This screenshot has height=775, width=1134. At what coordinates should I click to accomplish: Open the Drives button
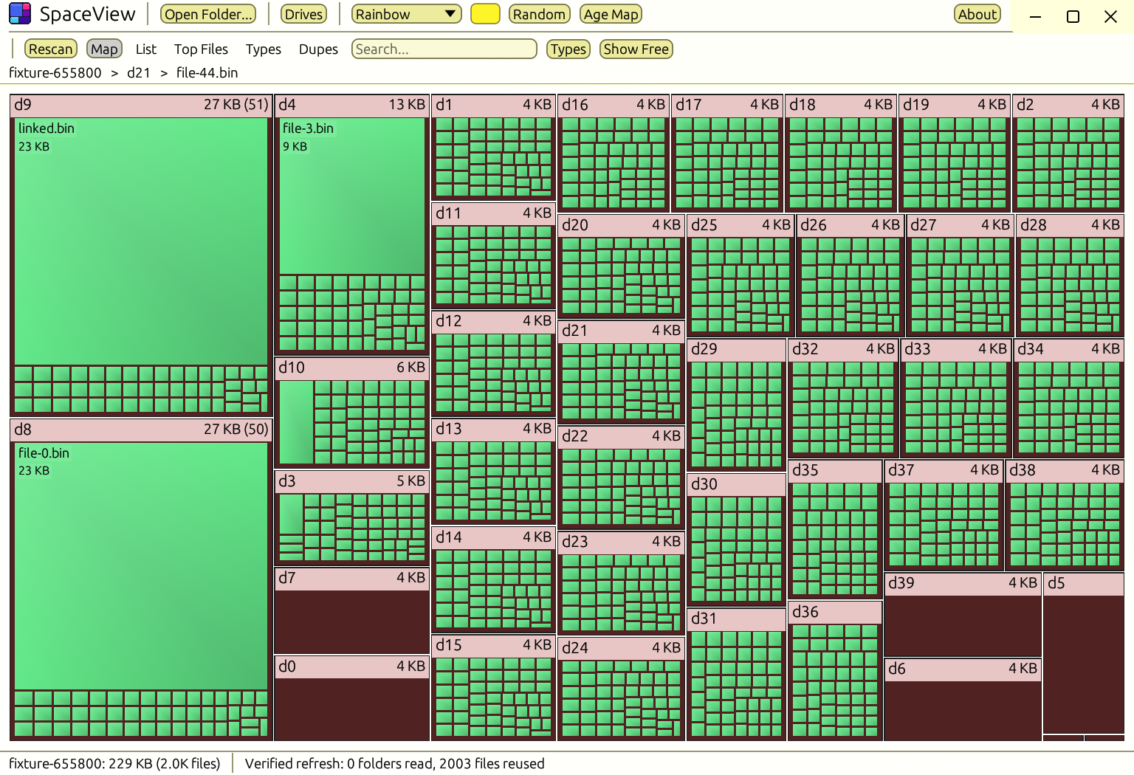(x=304, y=14)
